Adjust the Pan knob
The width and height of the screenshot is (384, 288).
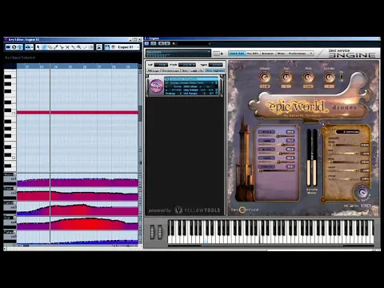286,78
